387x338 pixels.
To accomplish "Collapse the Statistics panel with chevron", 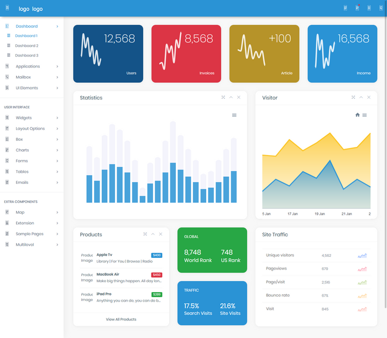I will 231,97.
